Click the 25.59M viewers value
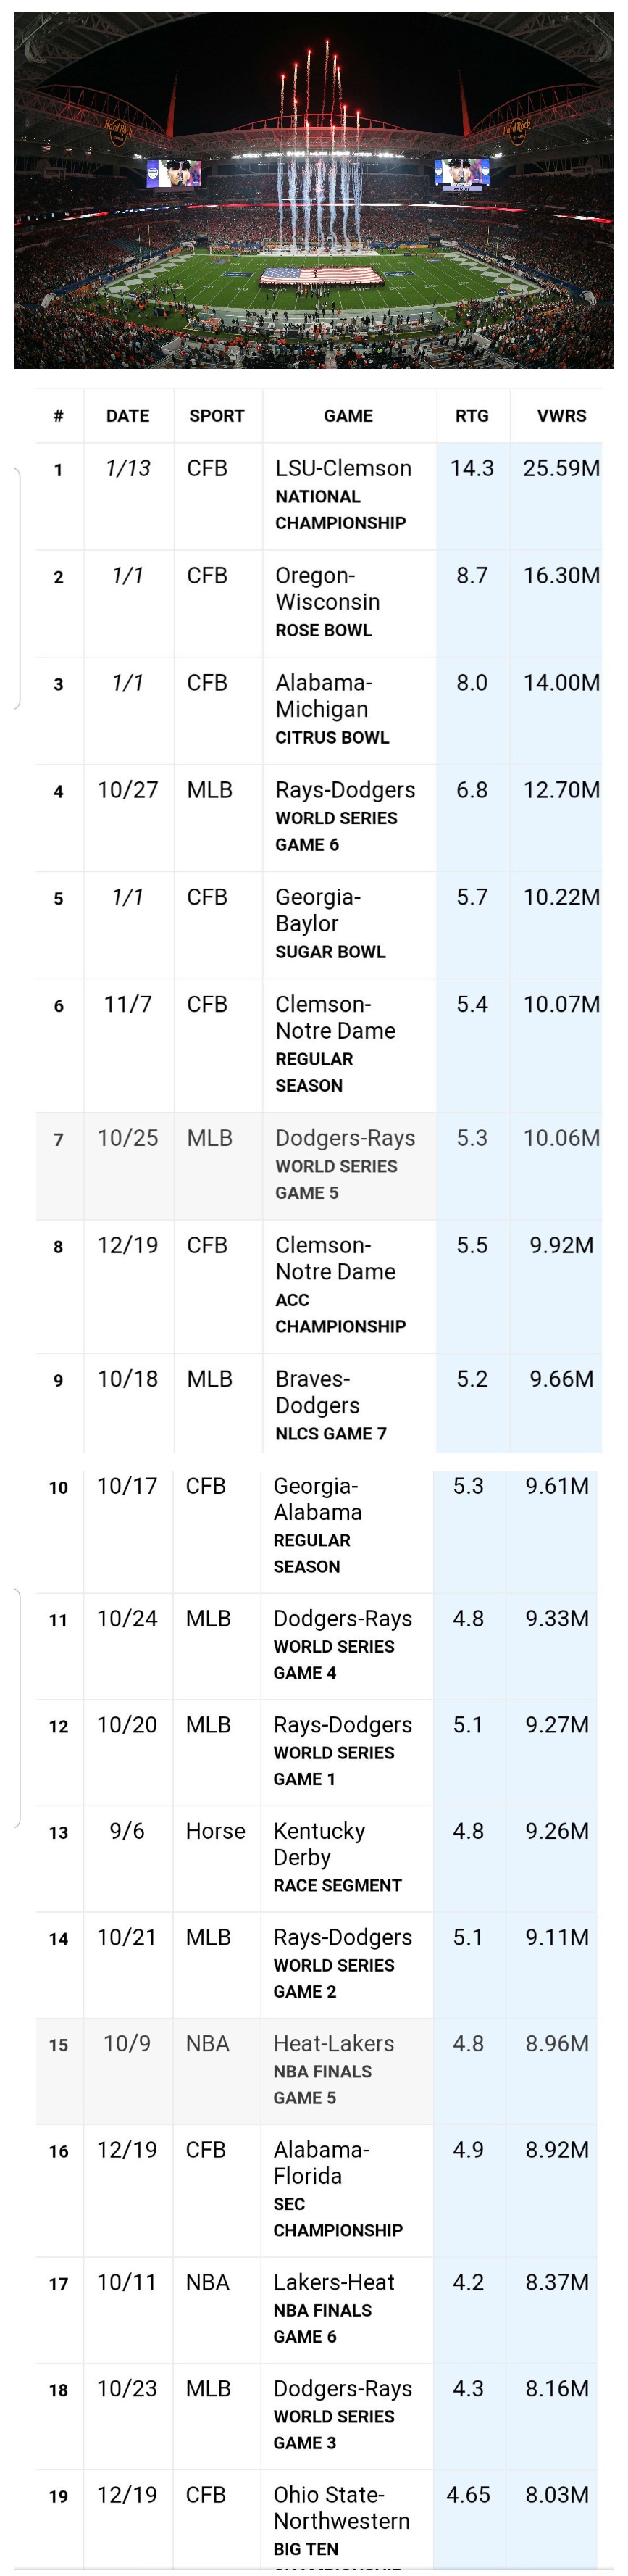The width and height of the screenshot is (628, 2576). [561, 469]
